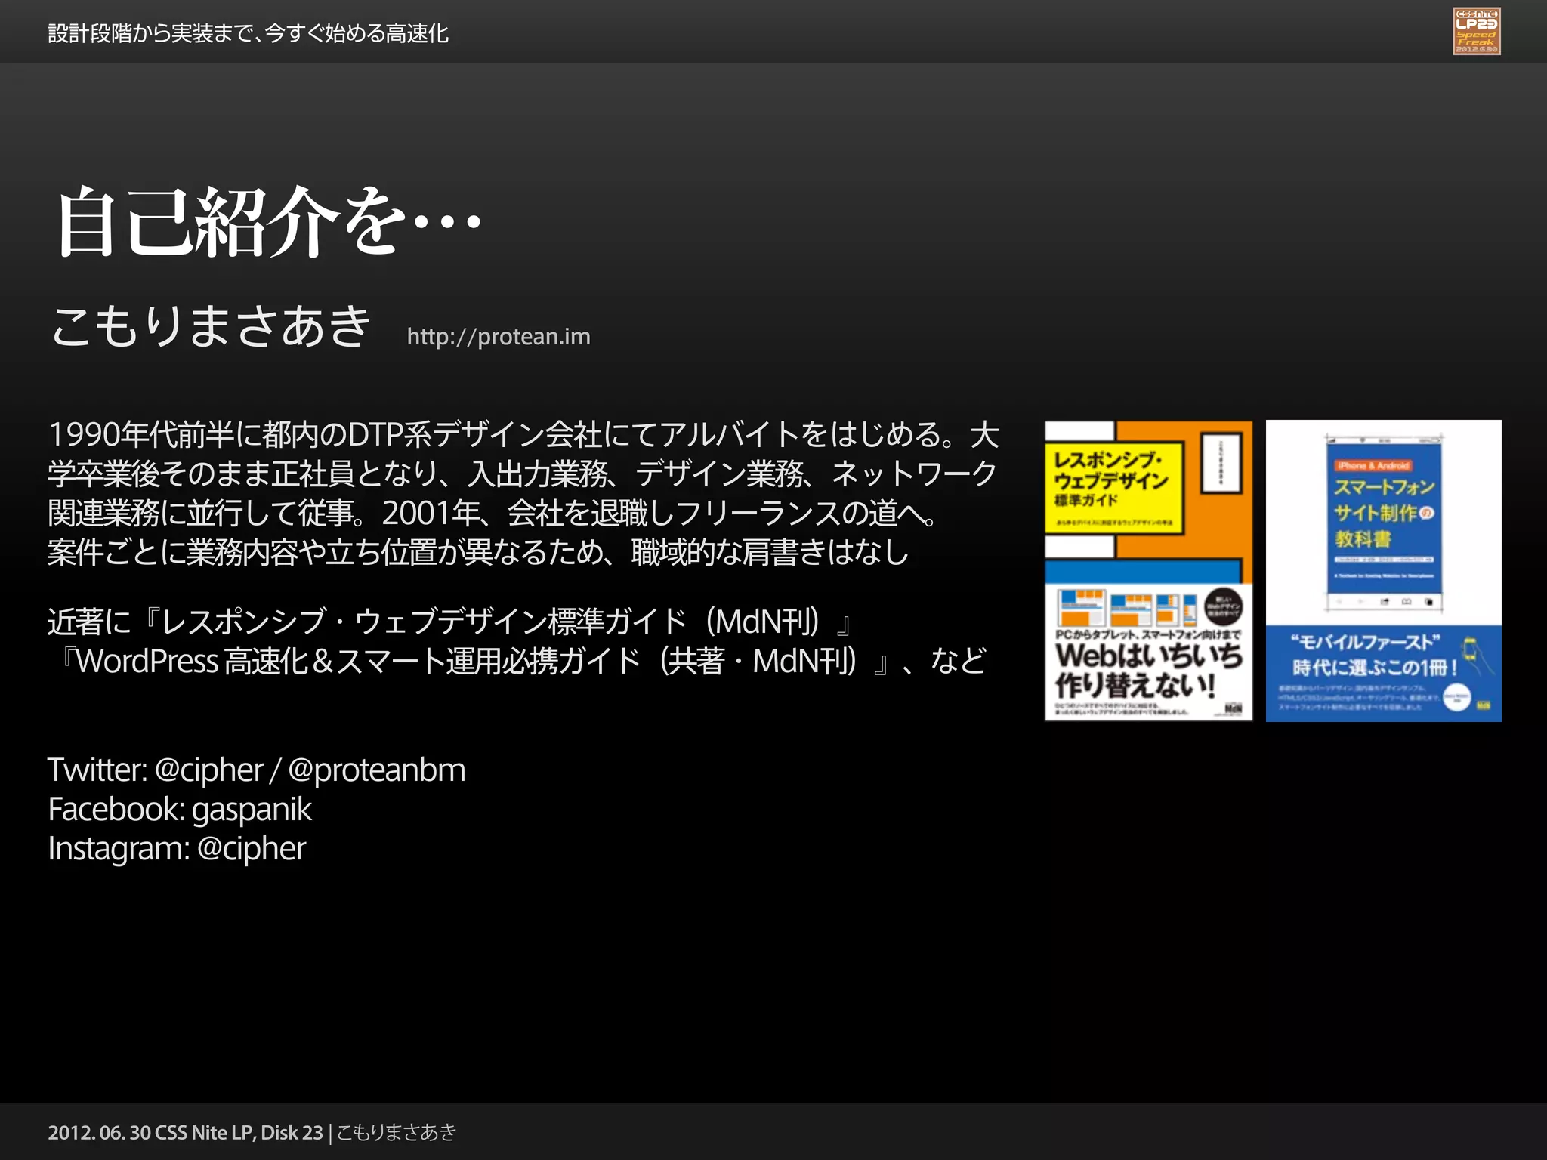Click the name こもりまさあき below the title

point(211,327)
